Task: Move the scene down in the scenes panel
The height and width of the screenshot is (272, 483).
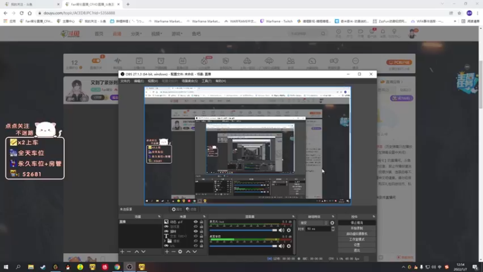Action: pyautogui.click(x=144, y=251)
